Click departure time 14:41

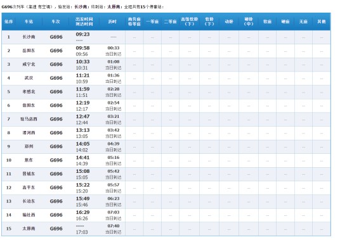click(x=82, y=157)
